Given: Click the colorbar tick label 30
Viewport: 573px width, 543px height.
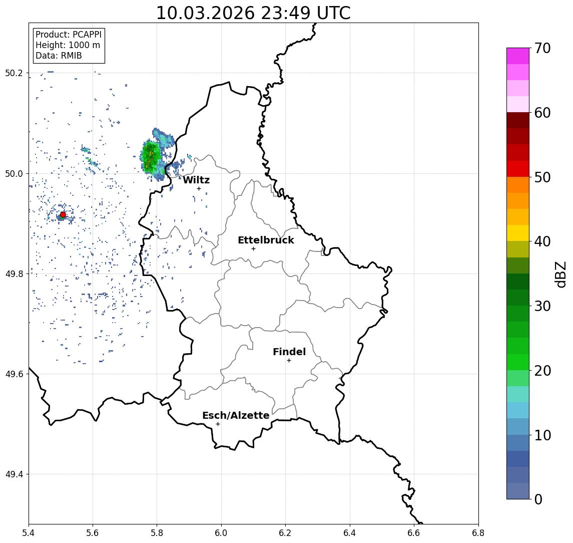Looking at the screenshot, I should point(542,306).
